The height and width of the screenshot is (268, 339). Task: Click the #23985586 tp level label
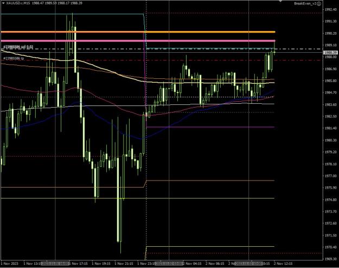coord(14,59)
